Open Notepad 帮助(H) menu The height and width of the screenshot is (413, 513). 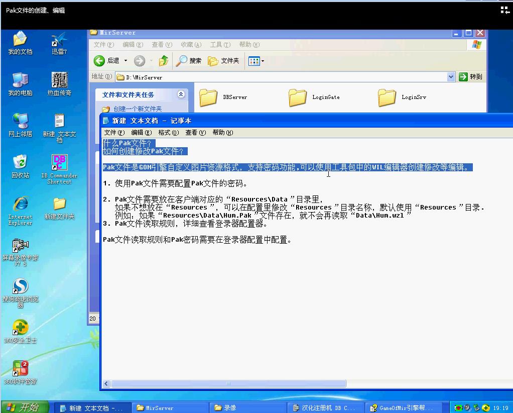click(x=223, y=132)
